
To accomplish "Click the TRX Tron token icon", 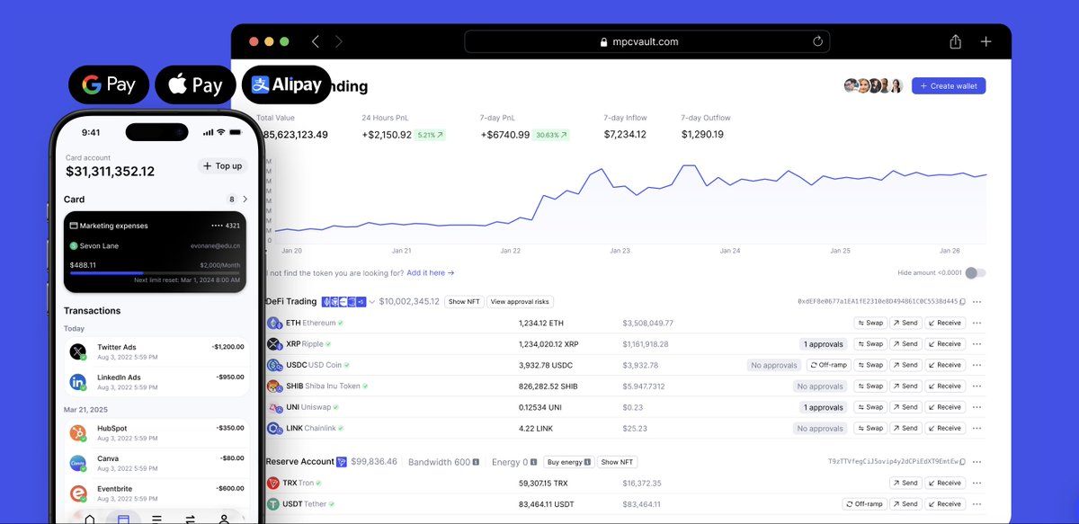I will (273, 483).
